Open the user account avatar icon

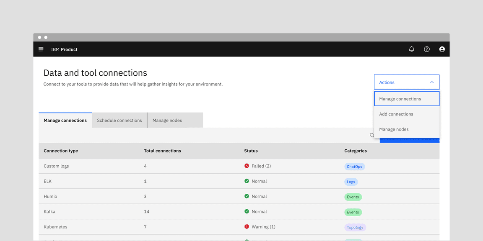pos(442,49)
